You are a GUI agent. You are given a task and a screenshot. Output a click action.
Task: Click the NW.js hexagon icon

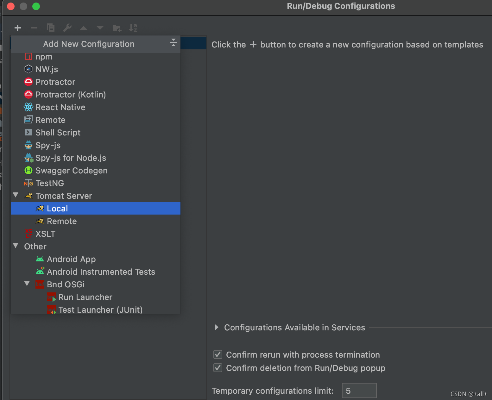point(28,69)
